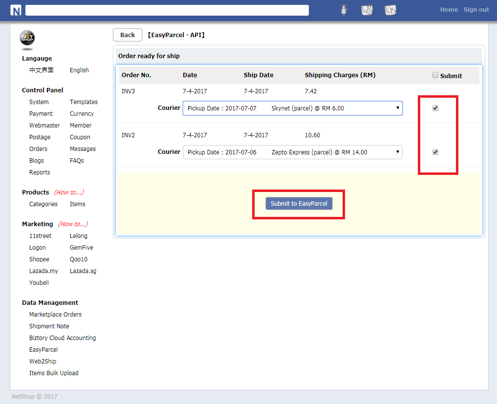Click Products How to link
Viewport: 497px width, 404px height.
(x=69, y=192)
